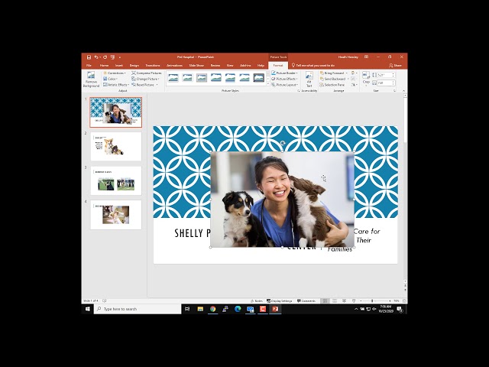Image resolution: width=489 pixels, height=367 pixels.
Task: Click the Windows Start button
Action: (88, 309)
